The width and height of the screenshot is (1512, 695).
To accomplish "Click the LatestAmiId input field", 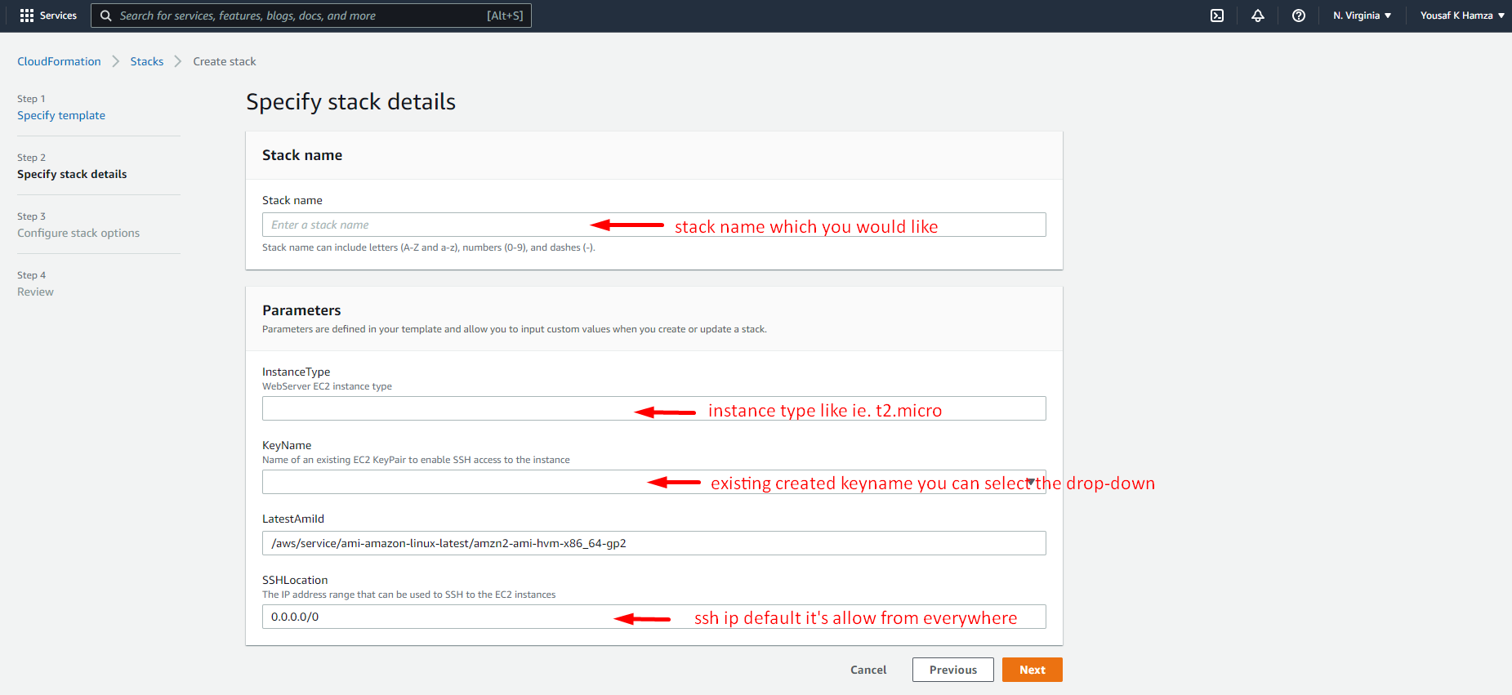I will click(653, 543).
